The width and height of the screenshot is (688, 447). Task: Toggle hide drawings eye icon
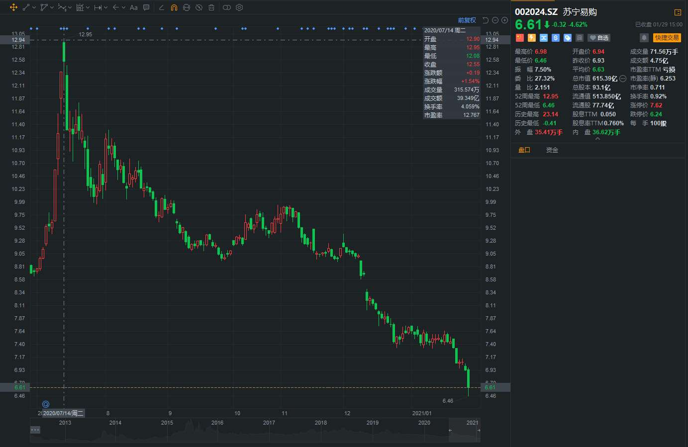198,7
